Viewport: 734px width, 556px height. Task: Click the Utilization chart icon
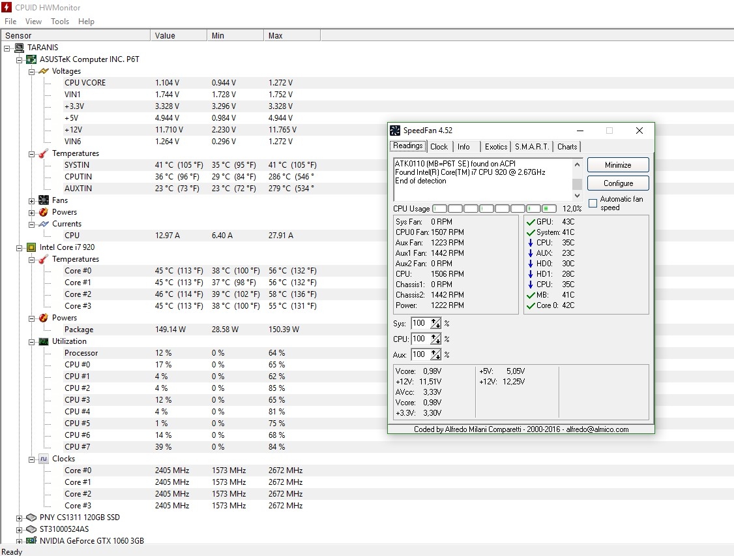[44, 341]
